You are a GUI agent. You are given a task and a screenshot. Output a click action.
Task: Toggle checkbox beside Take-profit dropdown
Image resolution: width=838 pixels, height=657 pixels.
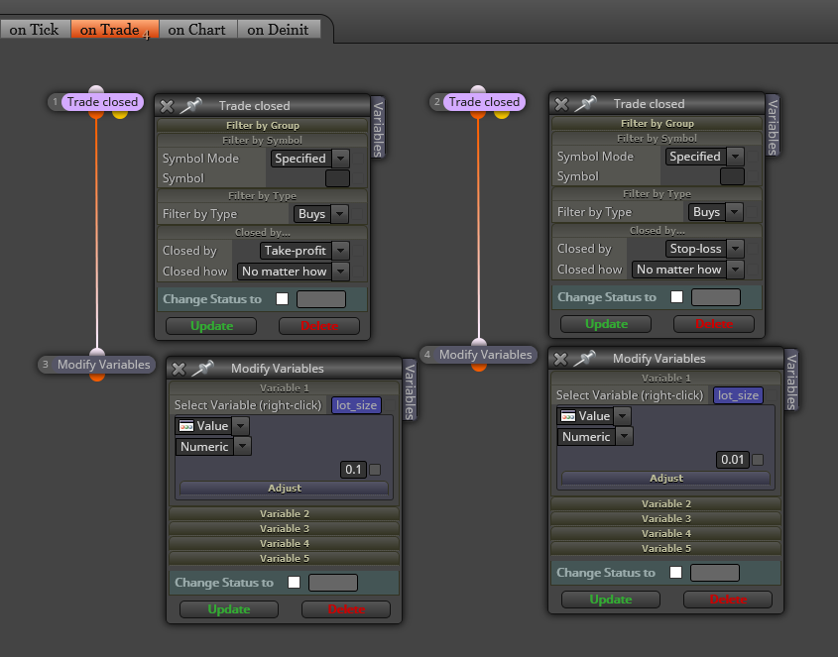[x=358, y=251]
